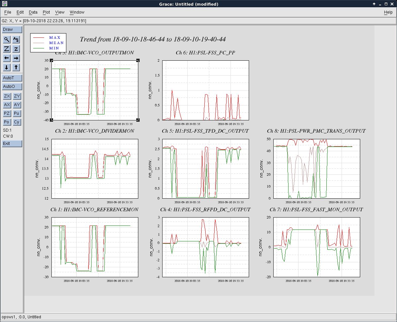
Task: Open the Help menu
Action: tap(388, 12)
